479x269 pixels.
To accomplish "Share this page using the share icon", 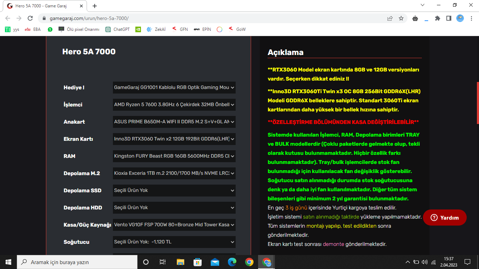I will (390, 18).
